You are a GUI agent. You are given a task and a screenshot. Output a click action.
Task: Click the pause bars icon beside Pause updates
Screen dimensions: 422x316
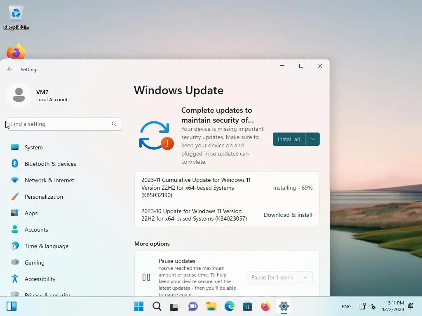pyautogui.click(x=146, y=277)
